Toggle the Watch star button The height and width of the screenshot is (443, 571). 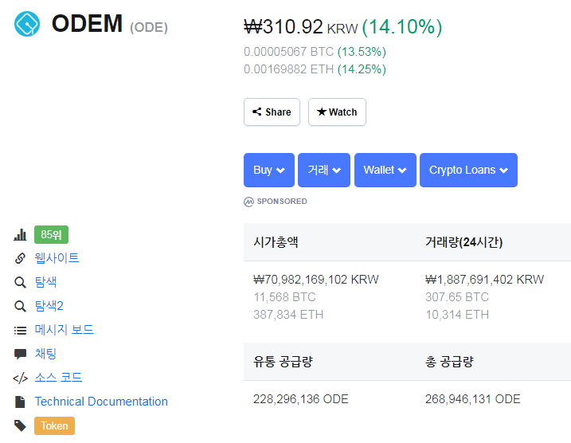[x=337, y=112]
